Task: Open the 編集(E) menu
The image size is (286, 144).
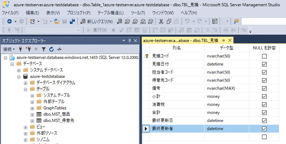Action: coord(33,13)
